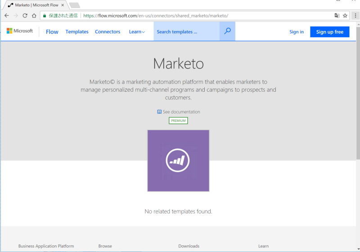Screen dimensions: 360x252
Task: Focus the Search templates field
Action: (x=187, y=31)
